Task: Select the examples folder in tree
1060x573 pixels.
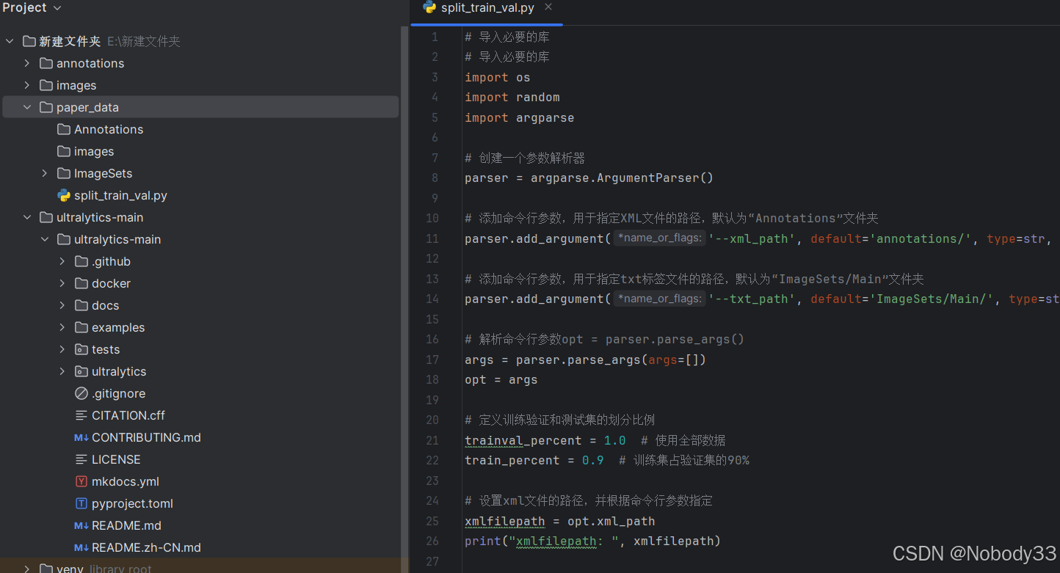Action: pyautogui.click(x=118, y=327)
